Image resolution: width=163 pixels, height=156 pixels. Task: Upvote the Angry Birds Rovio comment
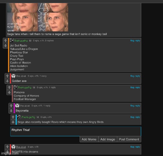click(13, 117)
